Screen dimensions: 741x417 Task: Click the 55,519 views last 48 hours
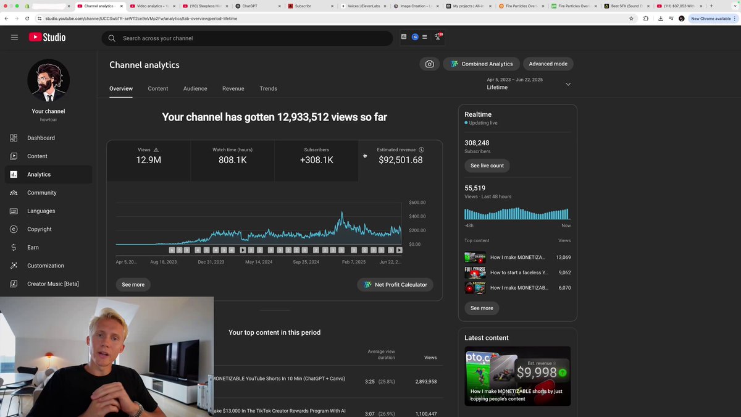475,188
